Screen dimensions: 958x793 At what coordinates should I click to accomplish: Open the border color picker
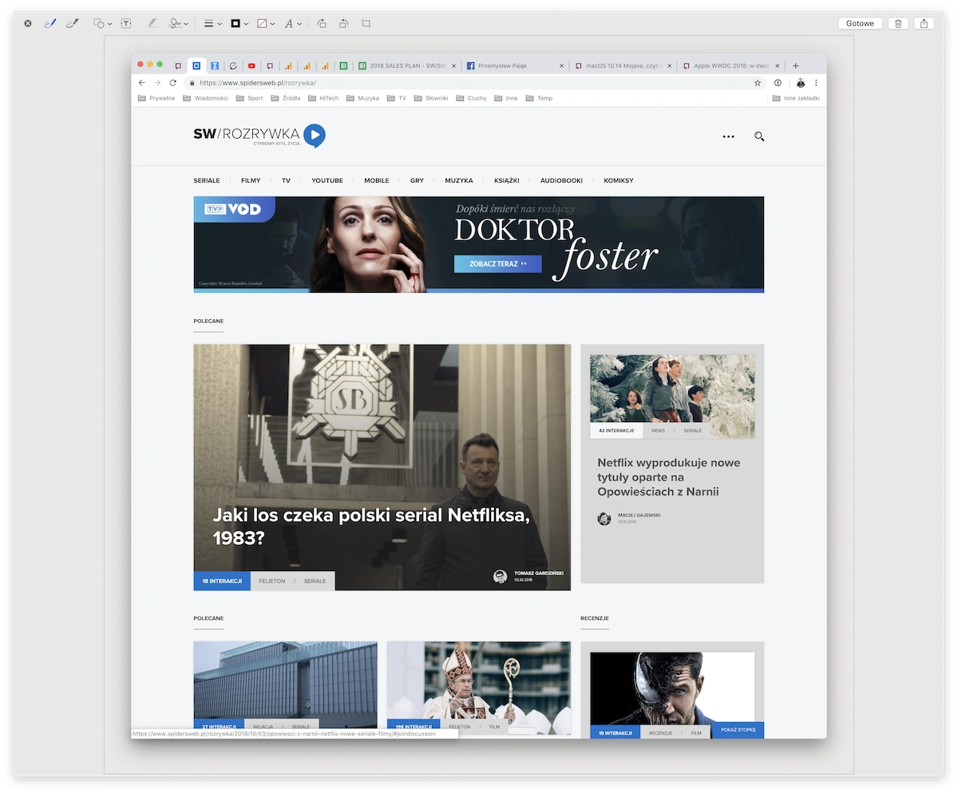pos(239,23)
